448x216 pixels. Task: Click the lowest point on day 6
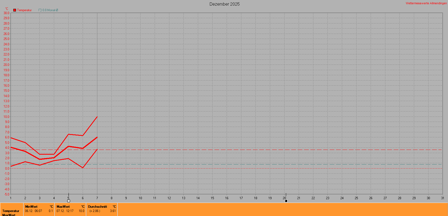click(83, 168)
